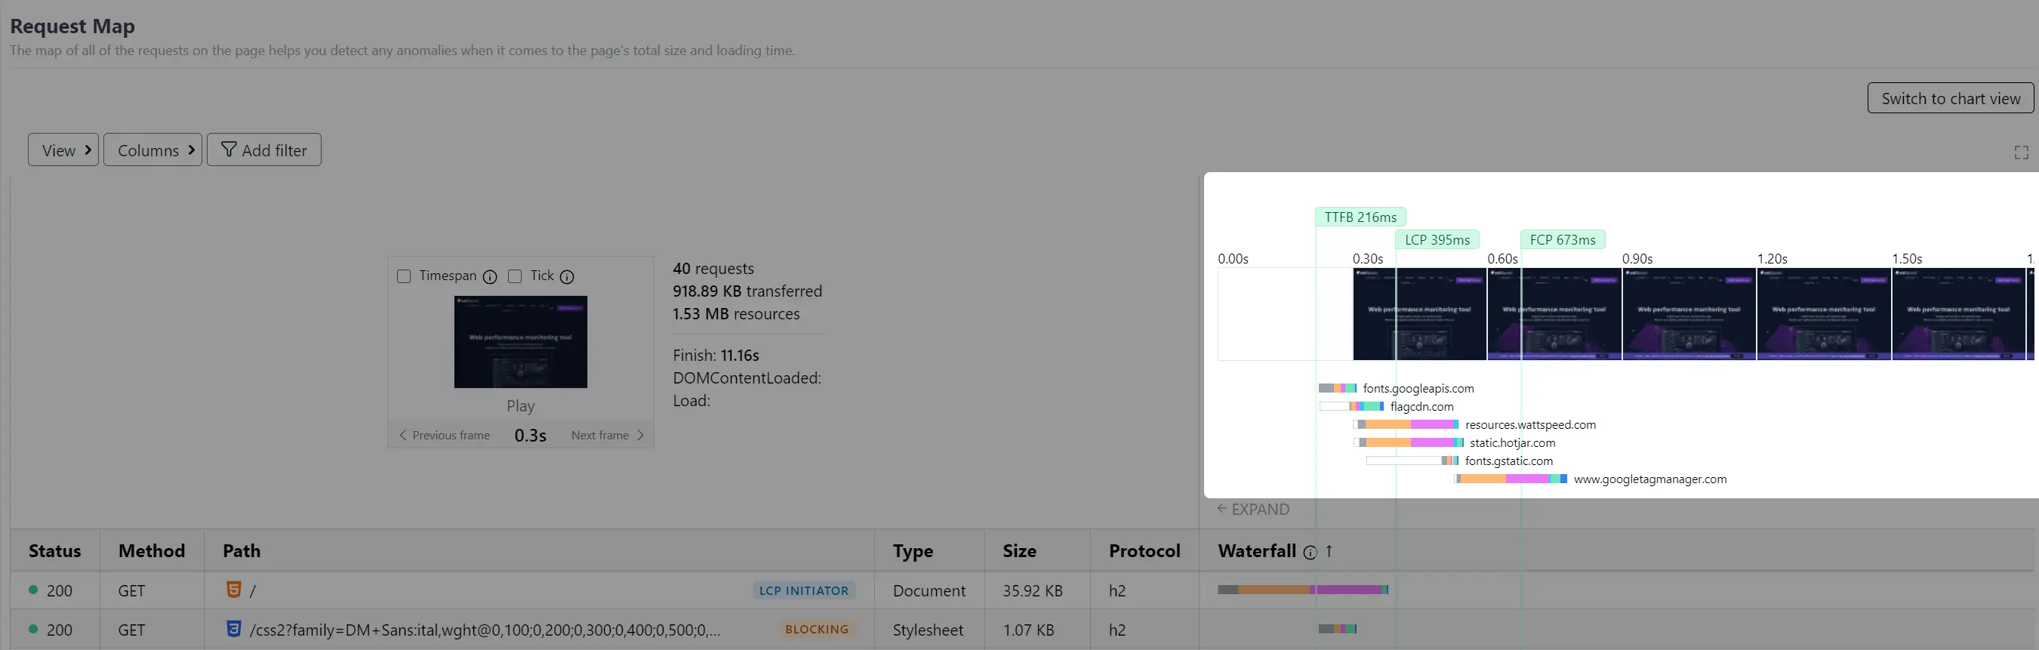Enable the Timespan checkbox

coord(404,276)
